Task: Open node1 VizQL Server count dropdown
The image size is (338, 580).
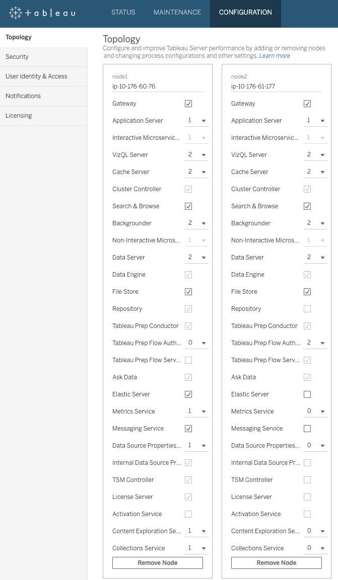Action: click(x=196, y=155)
